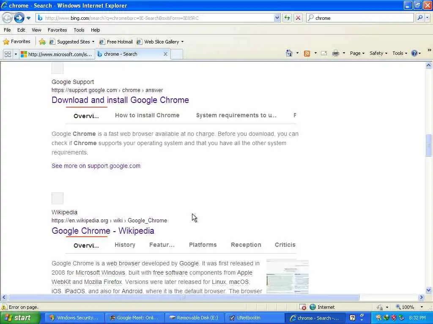The height and width of the screenshot is (324, 433).
Task: Open the zoom level 100% dropdown
Action: tap(422, 307)
